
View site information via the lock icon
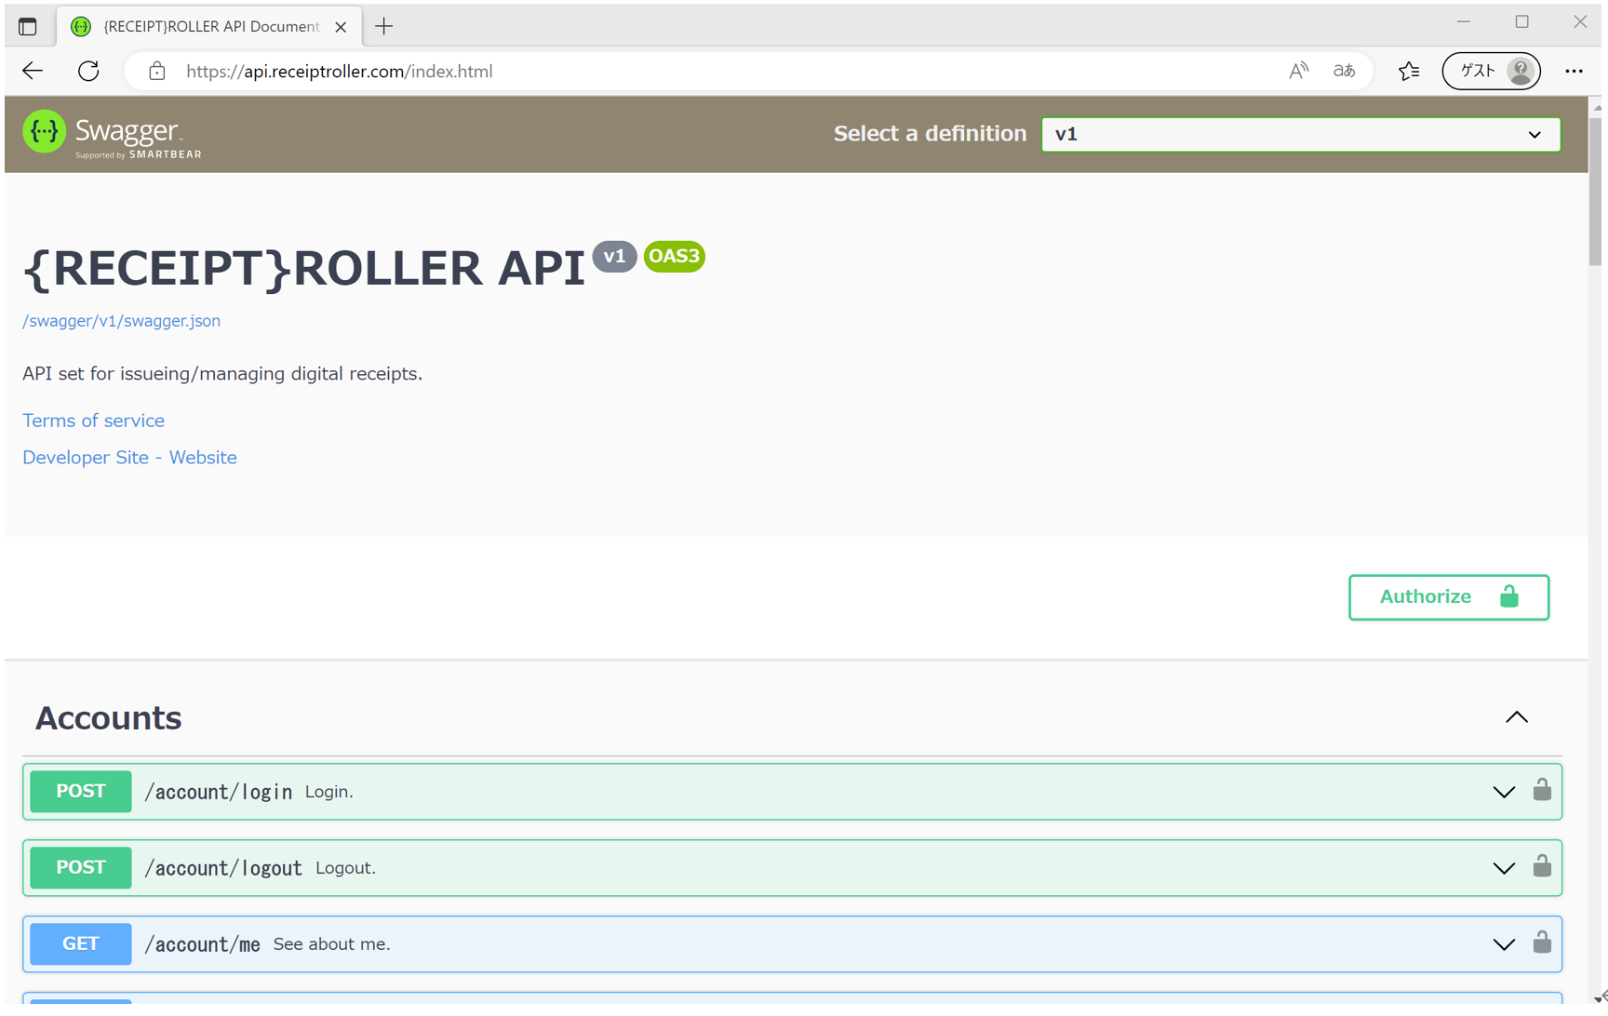(157, 71)
